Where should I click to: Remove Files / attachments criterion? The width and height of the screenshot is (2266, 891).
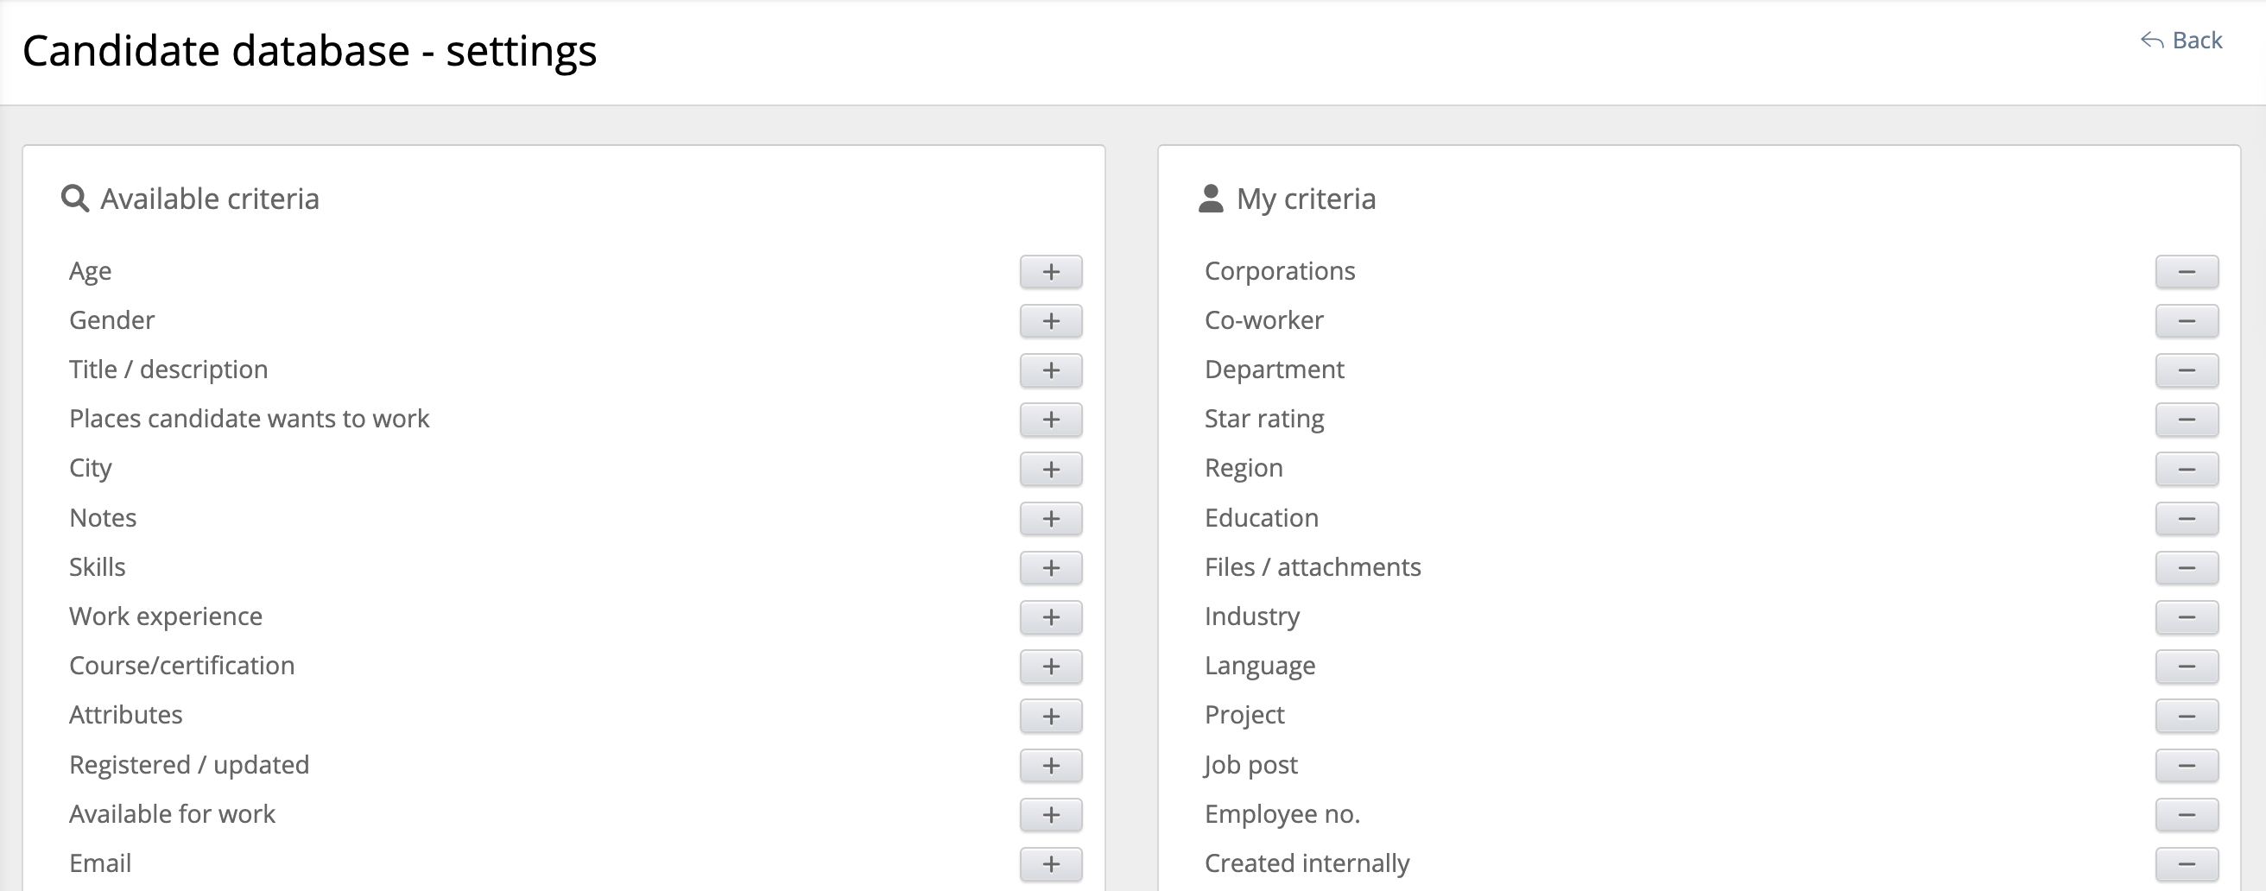[2186, 568]
